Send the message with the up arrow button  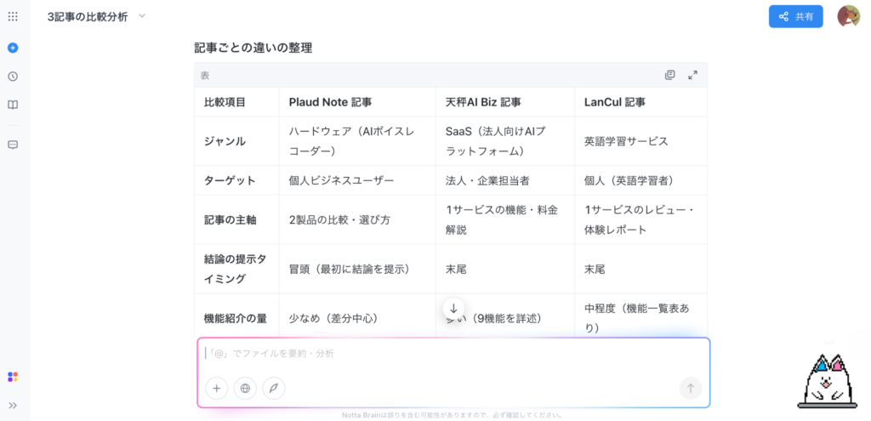(x=691, y=388)
